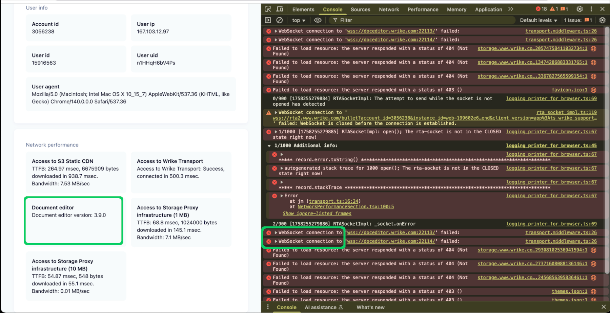
Task: Click the eye icon for live expressions
Action: pos(318,20)
